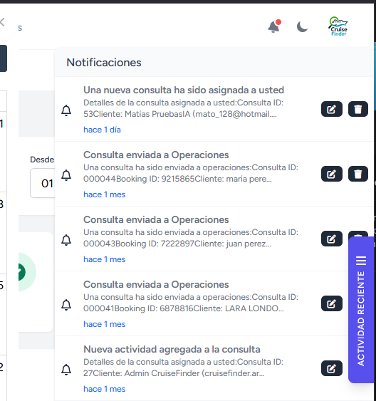Open 'Nueva actividad agregada a la consulta' title
The height and width of the screenshot is (401, 376).
click(172, 349)
